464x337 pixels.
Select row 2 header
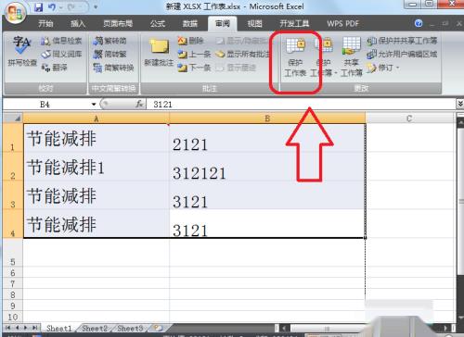pyautogui.click(x=13, y=167)
